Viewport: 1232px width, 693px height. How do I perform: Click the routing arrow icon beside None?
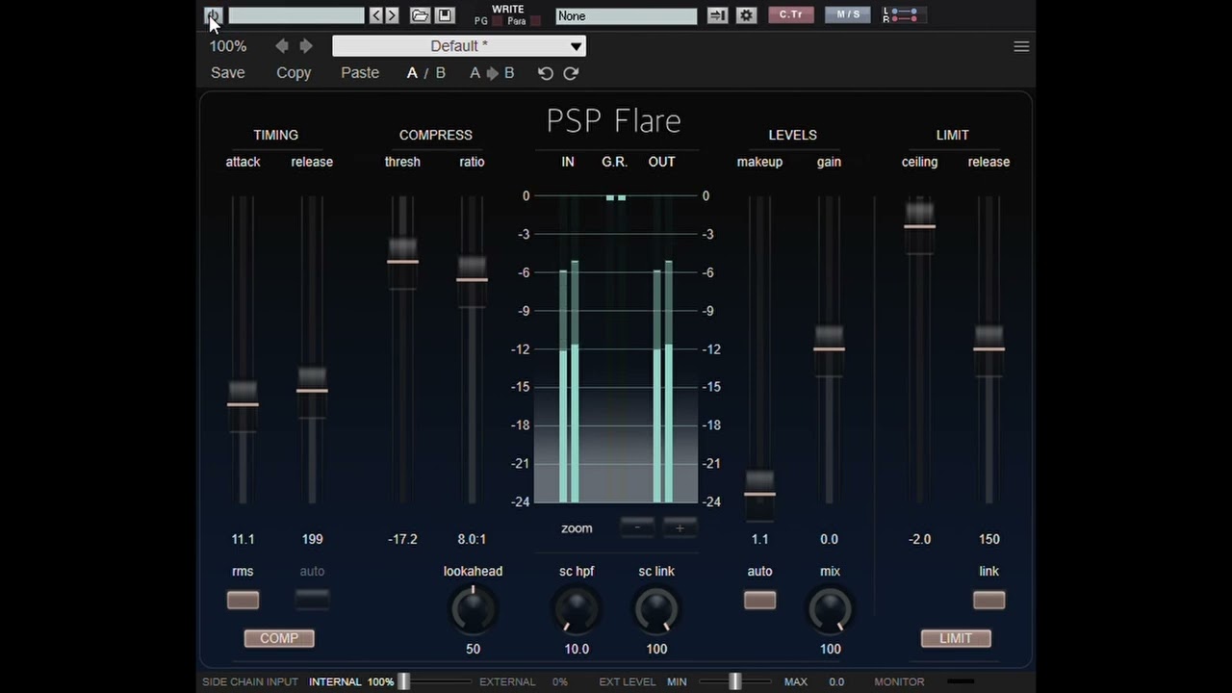coord(717,15)
